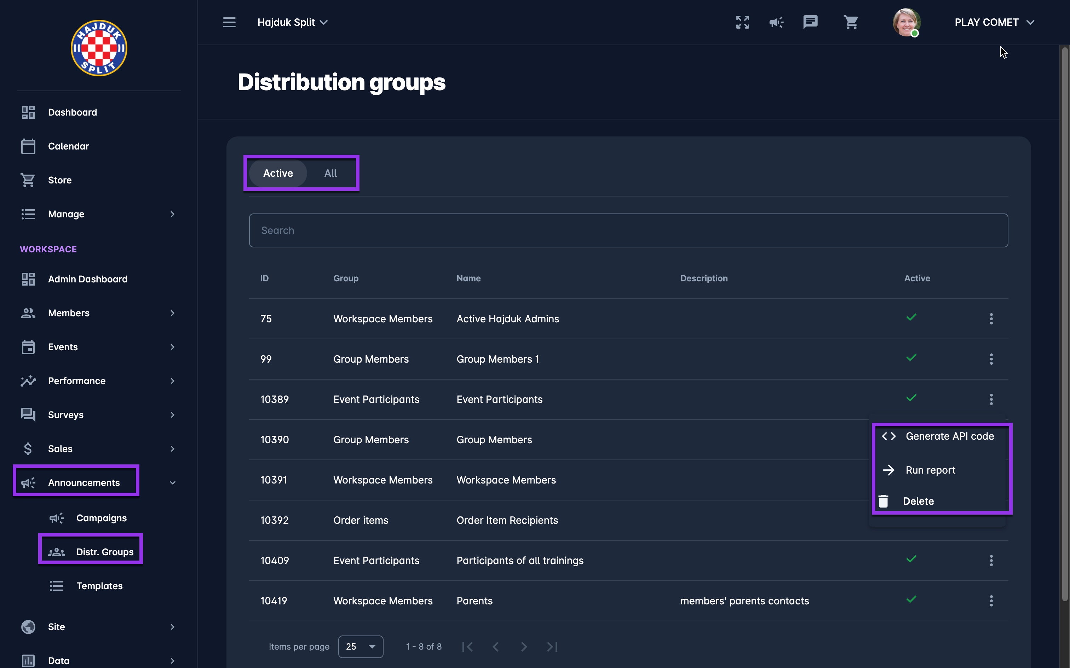Image resolution: width=1070 pixels, height=668 pixels.
Task: Click the Search input field
Action: [628, 230]
